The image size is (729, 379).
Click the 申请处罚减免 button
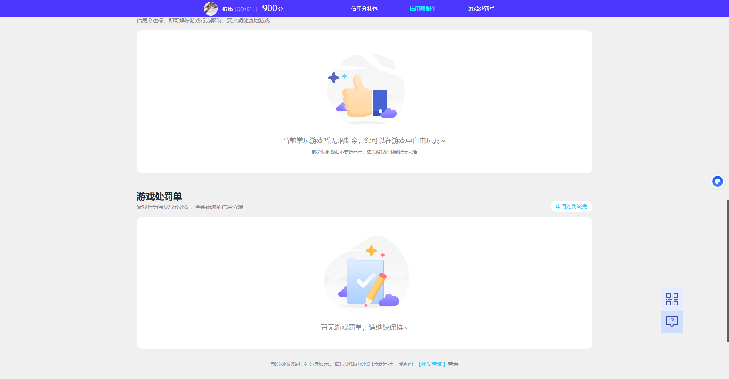coord(571,206)
